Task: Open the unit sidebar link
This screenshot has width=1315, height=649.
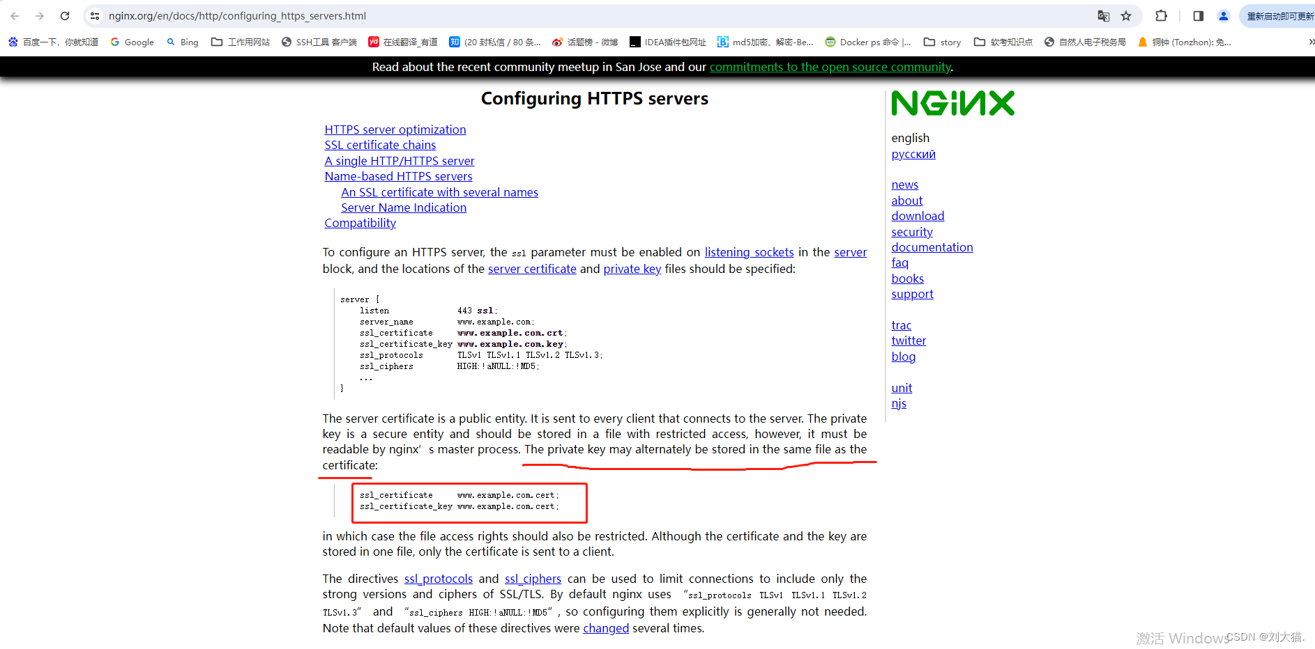Action: click(902, 388)
